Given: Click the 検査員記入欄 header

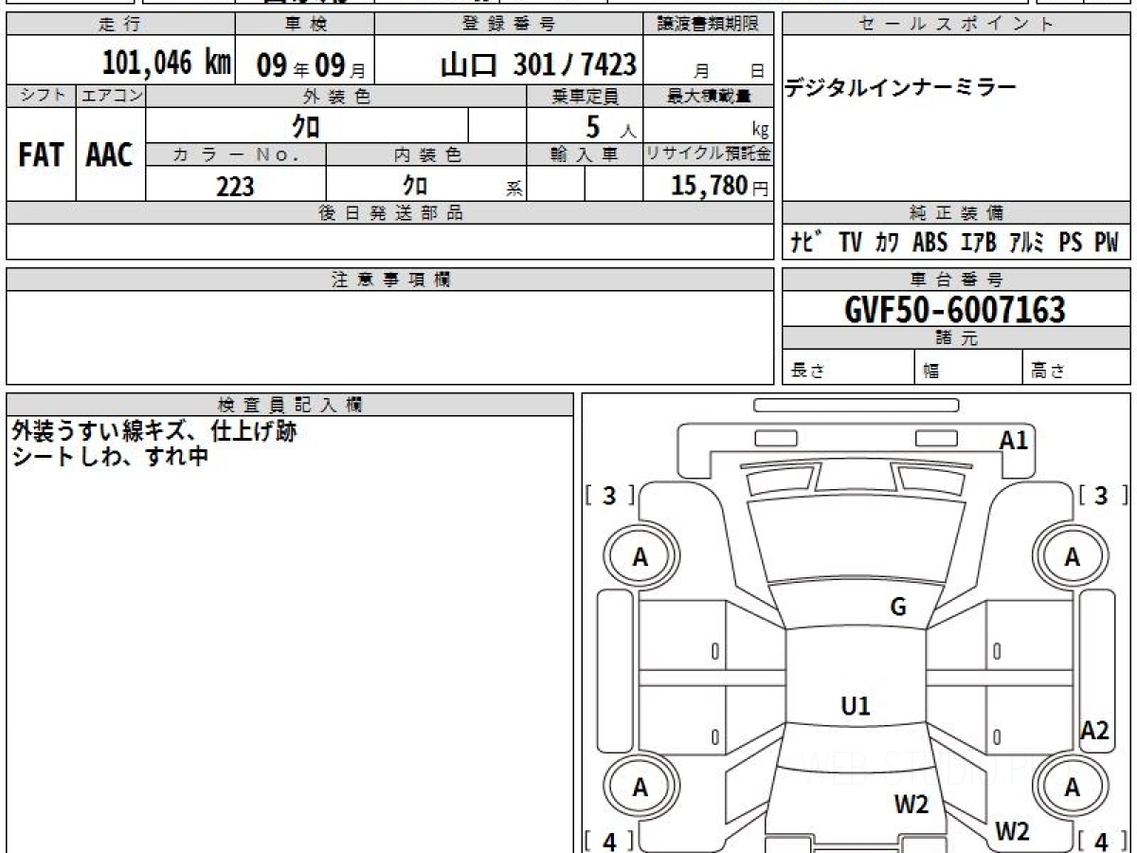Looking at the screenshot, I should (x=290, y=404).
